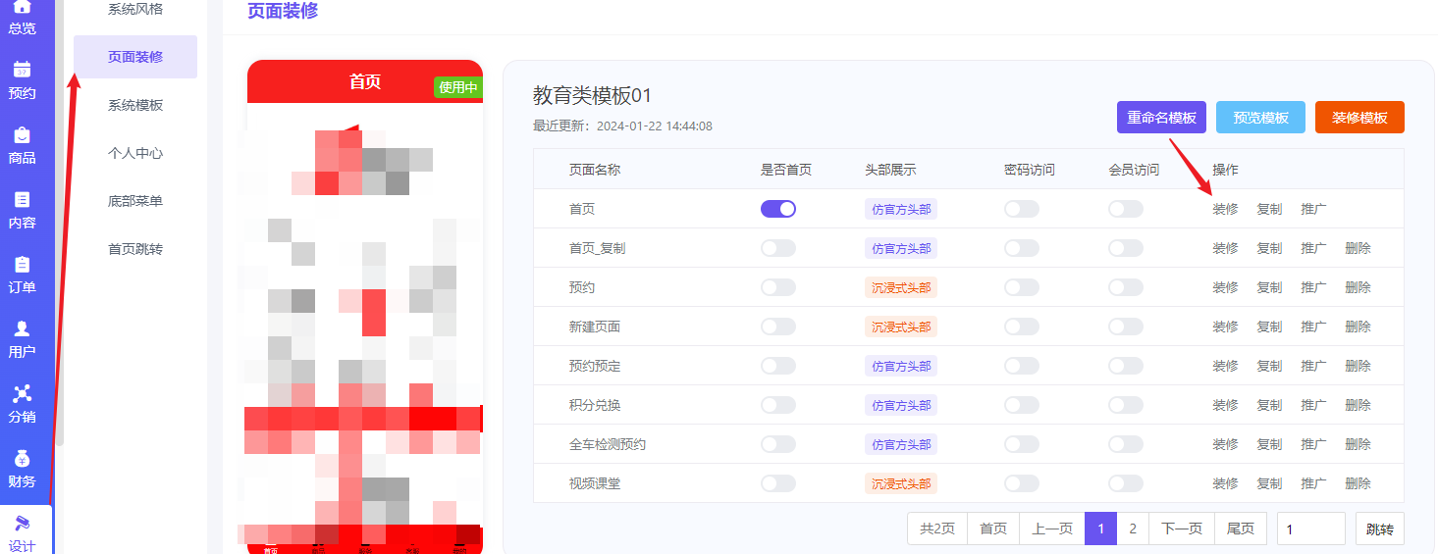Select page 2 in pagination
The width and height of the screenshot is (1438, 554).
pyautogui.click(x=1133, y=529)
